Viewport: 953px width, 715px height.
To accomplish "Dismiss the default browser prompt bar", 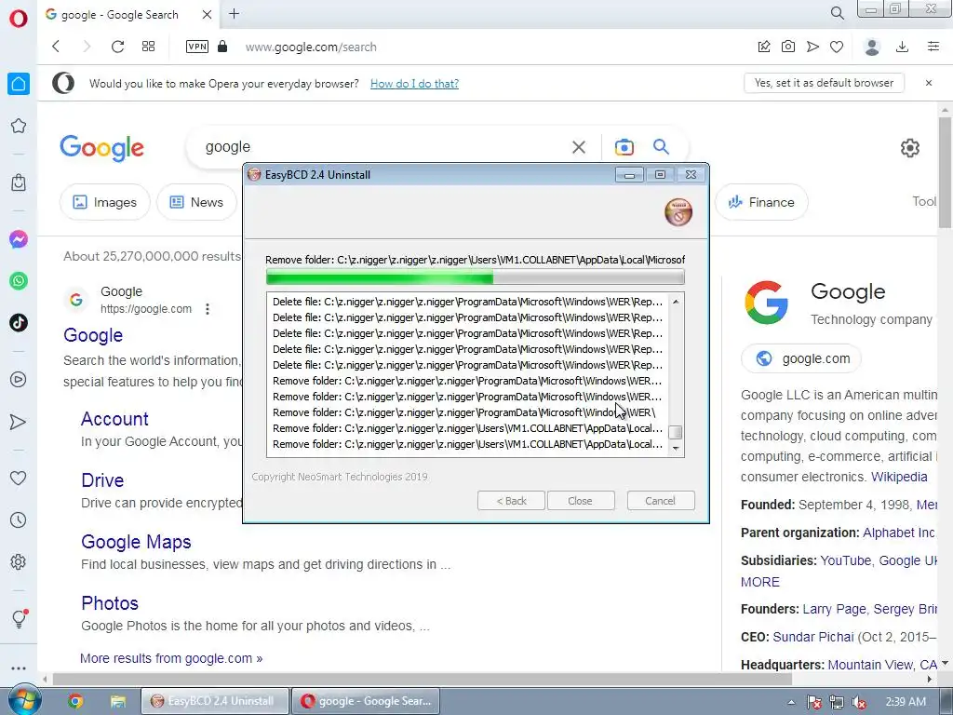I will [x=929, y=83].
